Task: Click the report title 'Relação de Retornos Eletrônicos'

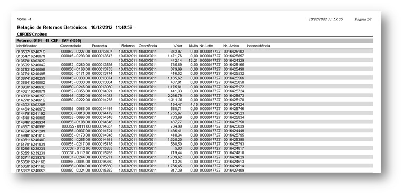Action: pyautogui.click(x=52, y=27)
